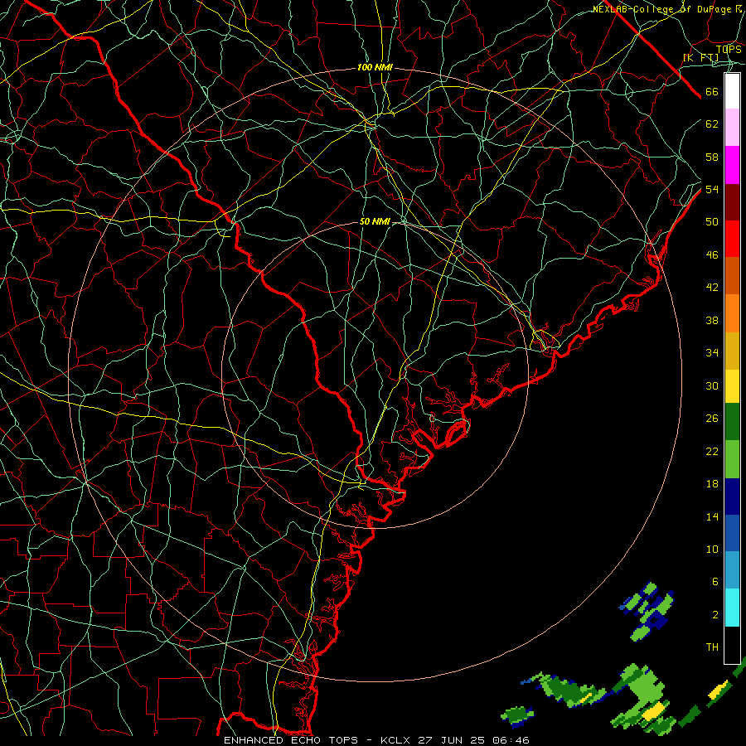This screenshot has width=746, height=746.
Task: Click the dark orange 46 kft legend swatch
Action: coord(732,275)
